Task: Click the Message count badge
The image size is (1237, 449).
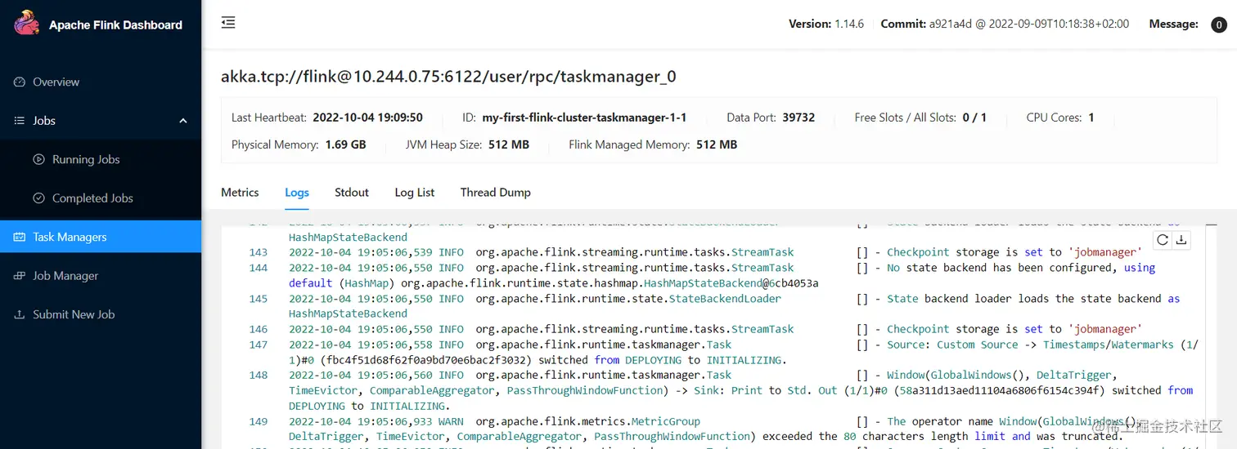Action: tap(1218, 24)
